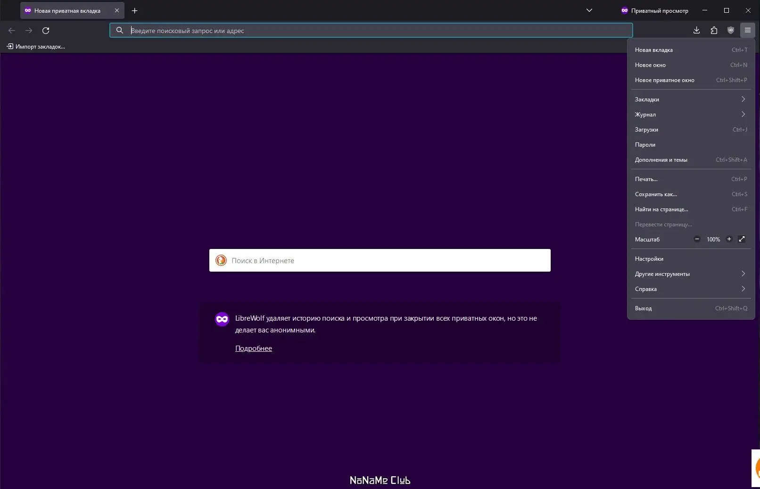Open 'Новое приватное окно' menu entry
This screenshot has width=760, height=489.
click(x=691, y=80)
